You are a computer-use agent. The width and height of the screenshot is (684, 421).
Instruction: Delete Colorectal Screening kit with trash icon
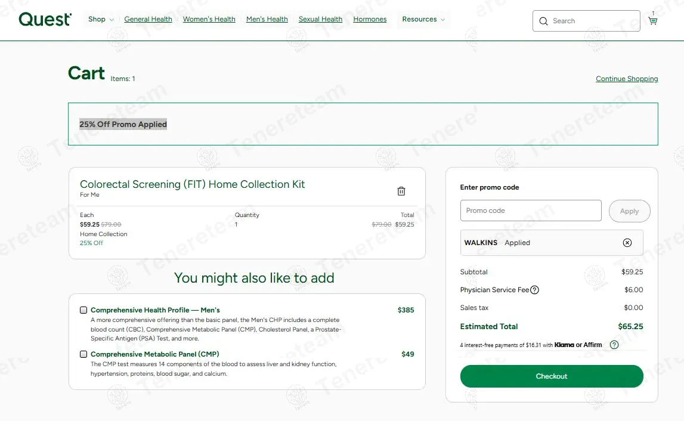click(x=401, y=191)
